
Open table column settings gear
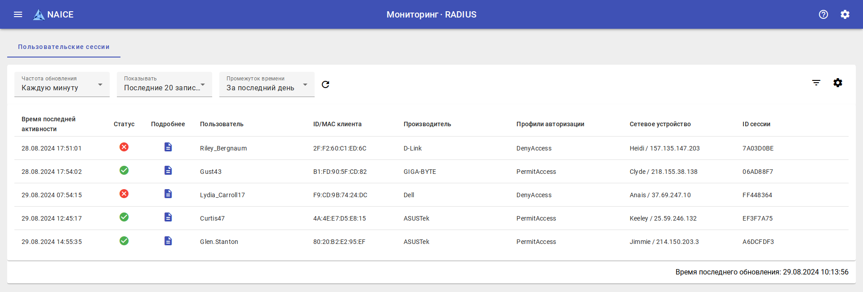click(x=838, y=83)
